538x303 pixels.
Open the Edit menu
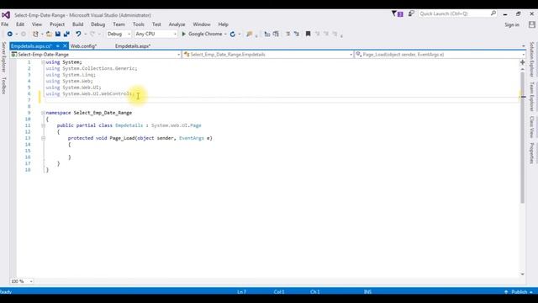20,24
